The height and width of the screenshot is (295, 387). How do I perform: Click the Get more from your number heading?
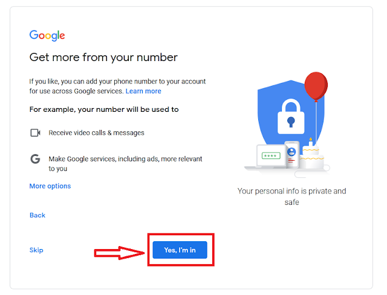click(103, 57)
